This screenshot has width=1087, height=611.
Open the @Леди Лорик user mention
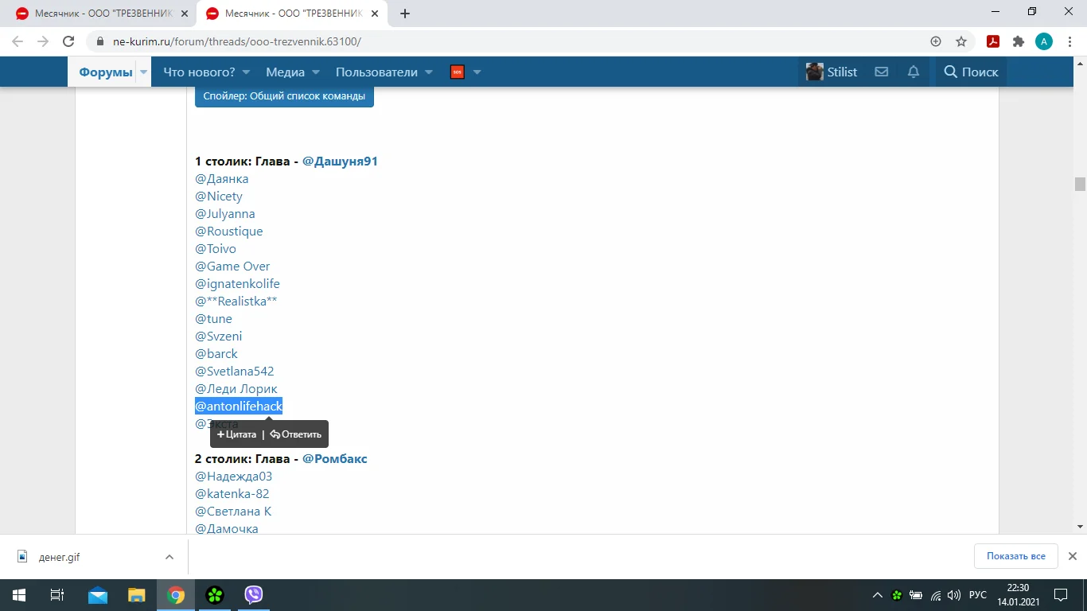236,389
